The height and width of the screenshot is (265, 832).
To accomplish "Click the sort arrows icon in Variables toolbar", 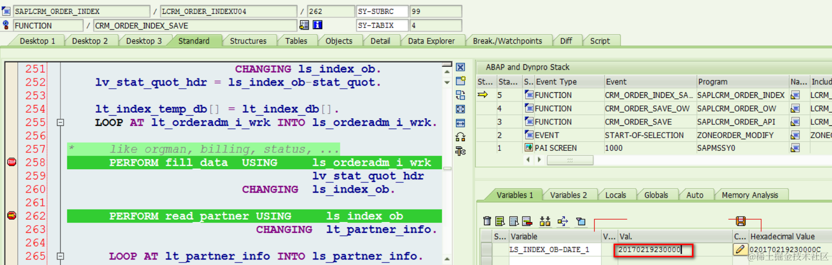I will point(545,221).
